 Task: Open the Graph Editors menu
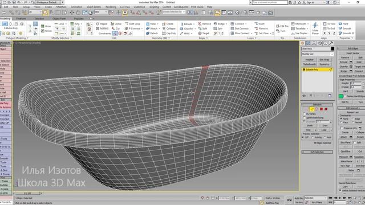click(94, 7)
